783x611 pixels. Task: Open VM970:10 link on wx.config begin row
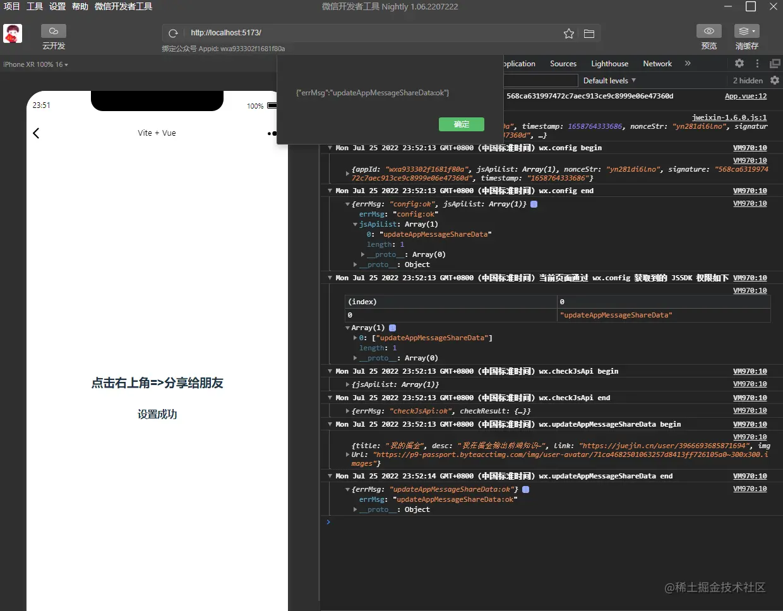(750, 148)
